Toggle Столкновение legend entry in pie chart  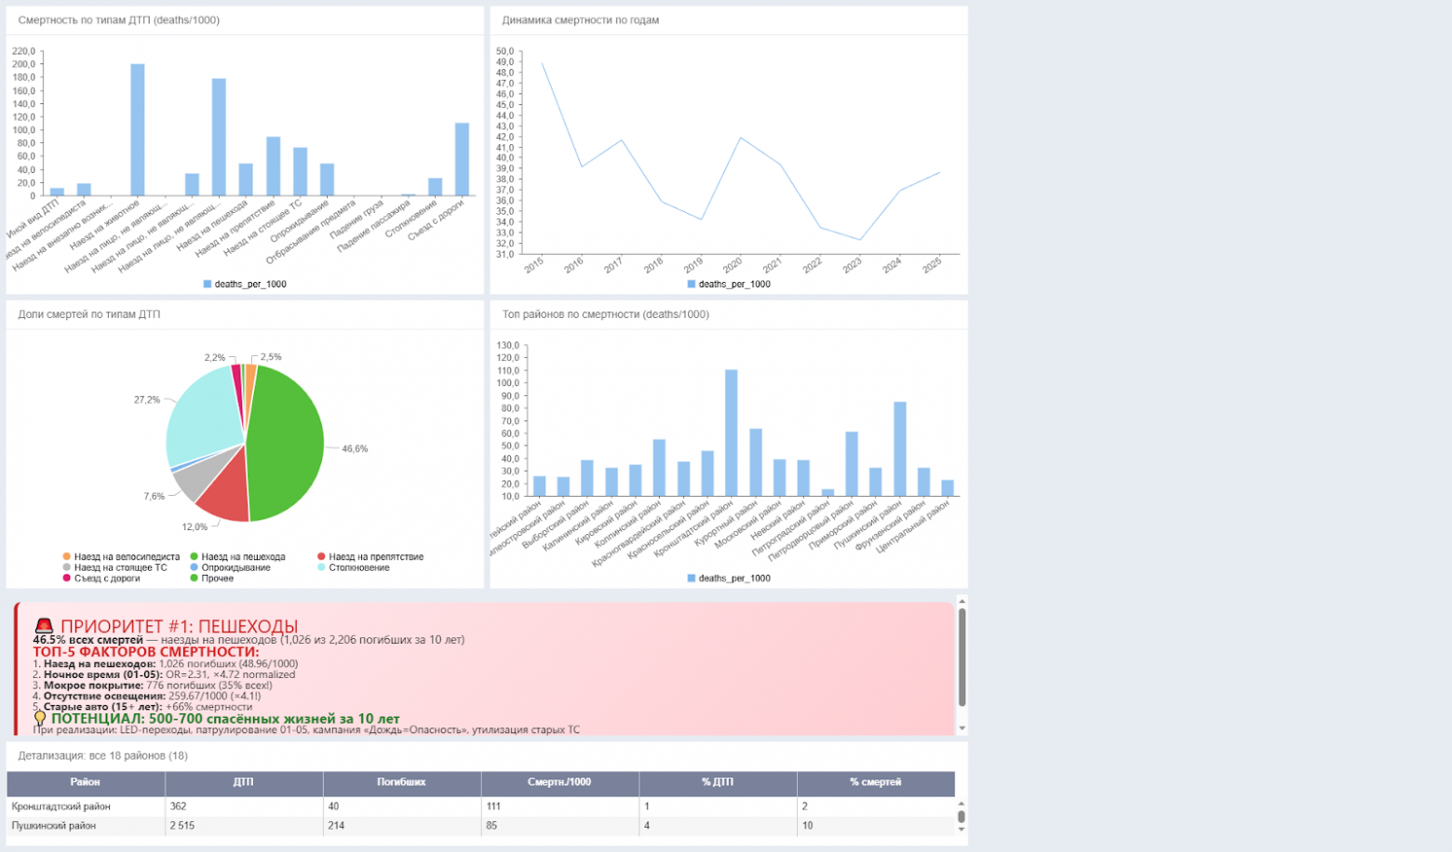tap(353, 567)
